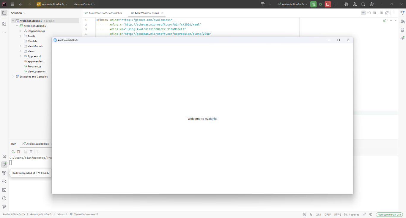Open the Database tool window icon
Image resolution: width=406 pixels, height=218 pixels.
(x=402, y=30)
